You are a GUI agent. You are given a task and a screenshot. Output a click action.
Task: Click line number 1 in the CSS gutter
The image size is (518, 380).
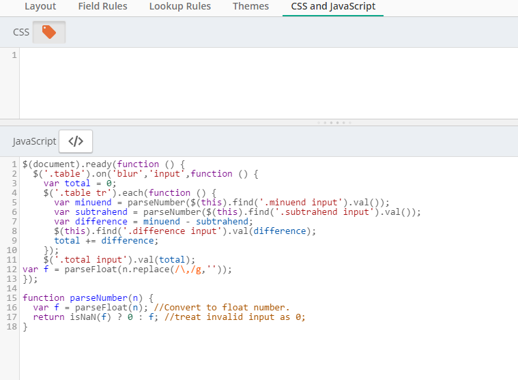click(x=14, y=55)
